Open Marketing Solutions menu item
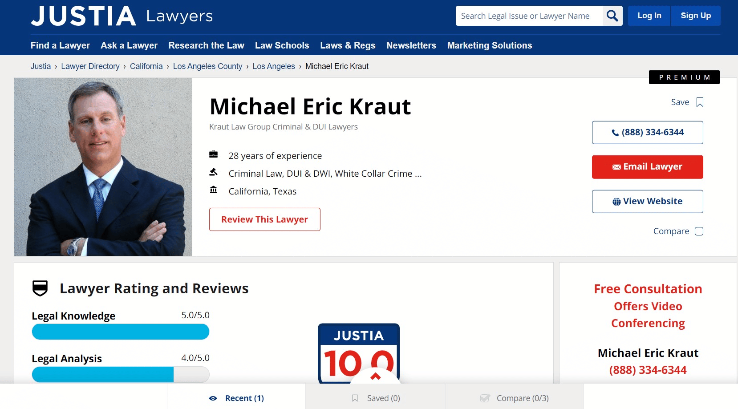The image size is (738, 409). pyautogui.click(x=490, y=45)
